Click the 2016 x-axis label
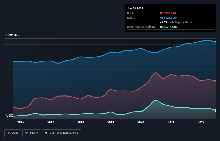This screenshot has width=220, height=141. coord(21,122)
